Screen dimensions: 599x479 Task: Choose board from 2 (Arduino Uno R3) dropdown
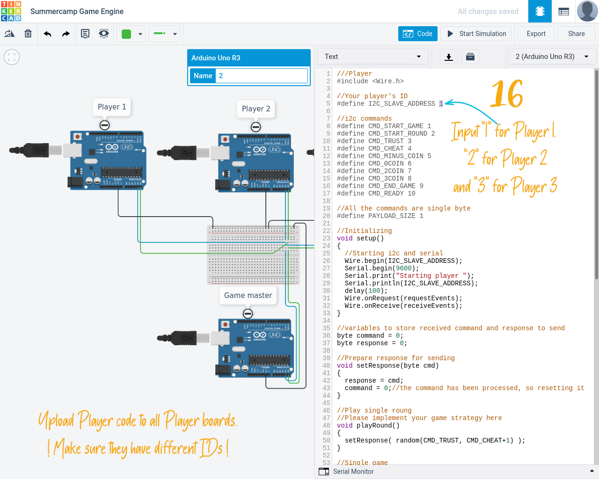click(552, 57)
